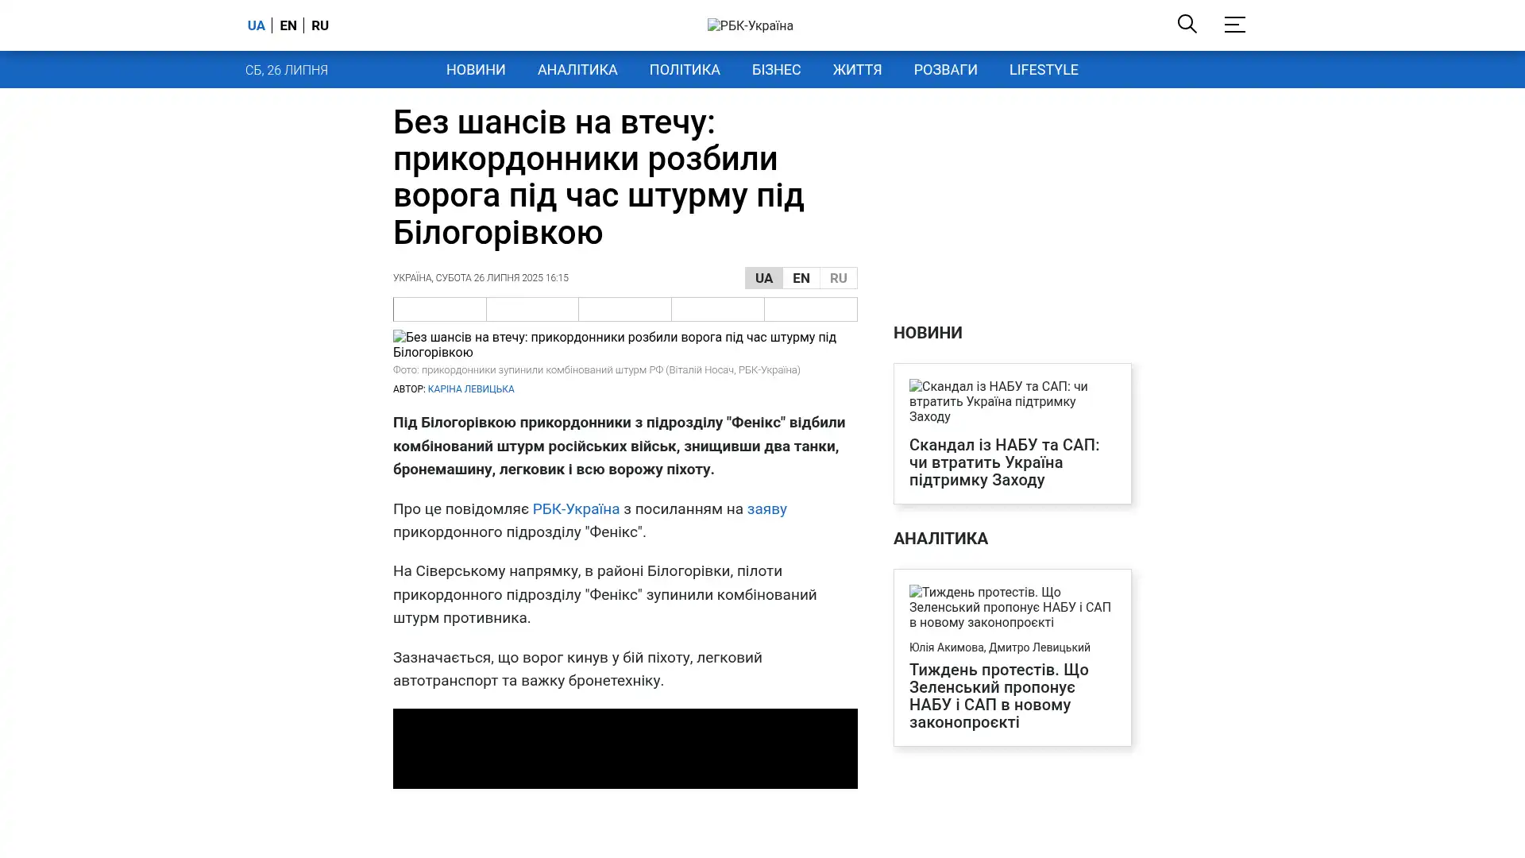This screenshot has height=858, width=1525.
Task: Open the hamburger menu icon
Action: [1234, 25]
